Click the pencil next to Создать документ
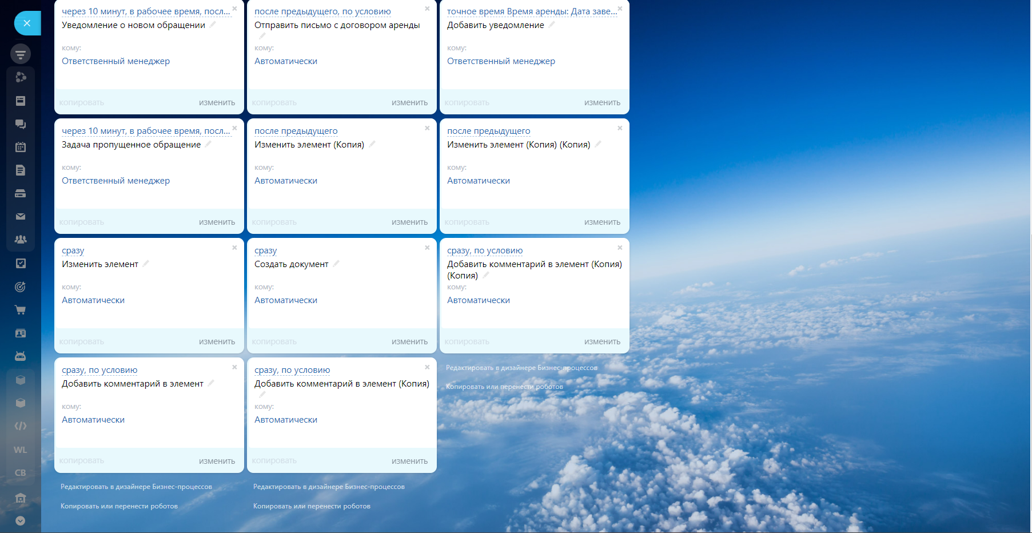Viewport: 1032px width, 533px height. (336, 264)
